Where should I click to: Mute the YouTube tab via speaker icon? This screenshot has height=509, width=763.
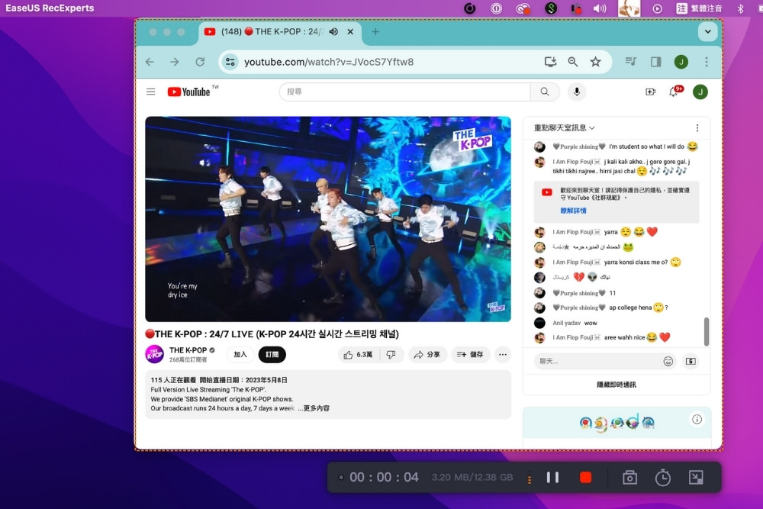[x=333, y=31]
